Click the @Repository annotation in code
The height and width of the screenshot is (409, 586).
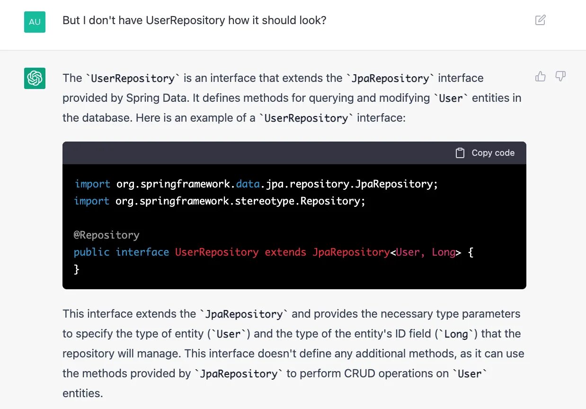107,235
